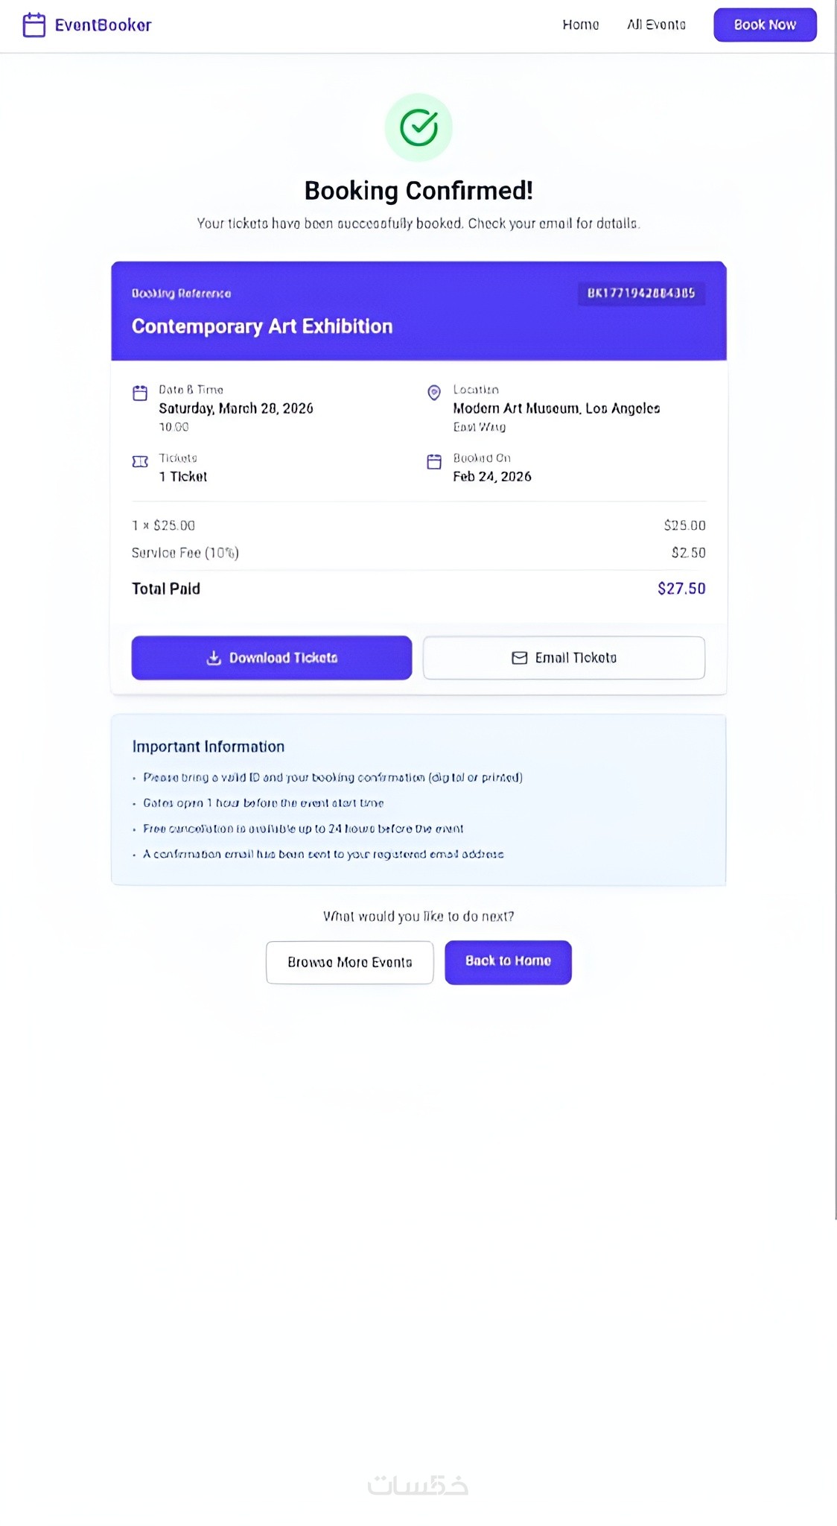Click the booking reference code badge

[640, 293]
